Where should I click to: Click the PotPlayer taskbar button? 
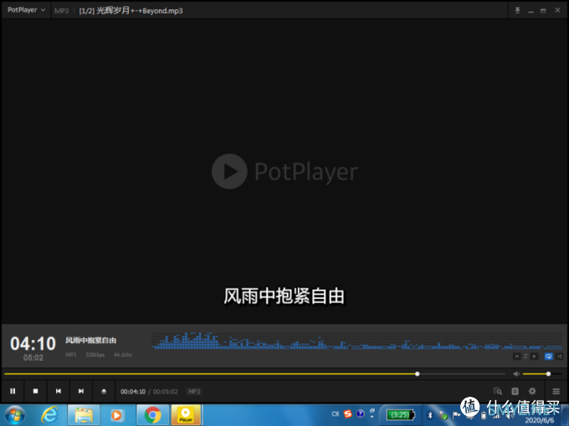pos(186,415)
